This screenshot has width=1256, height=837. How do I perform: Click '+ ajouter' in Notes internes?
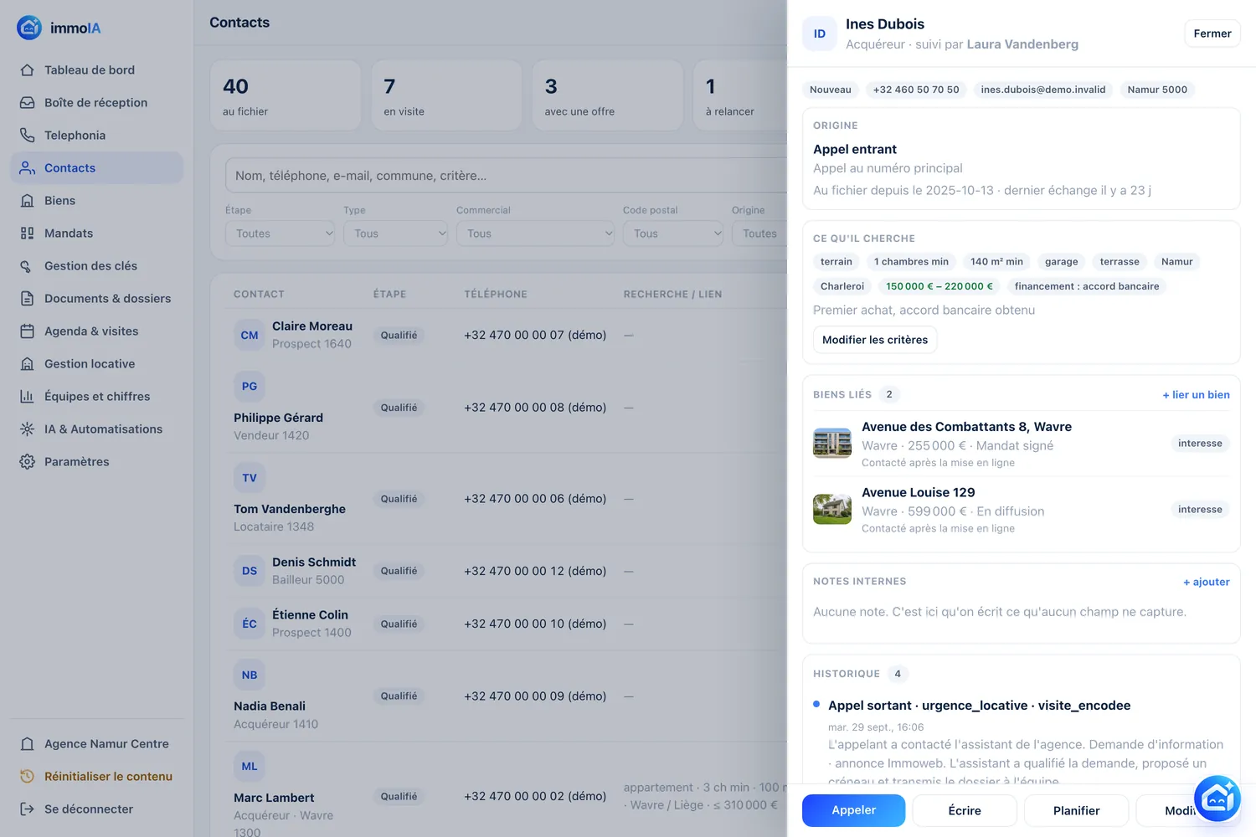coord(1206,582)
